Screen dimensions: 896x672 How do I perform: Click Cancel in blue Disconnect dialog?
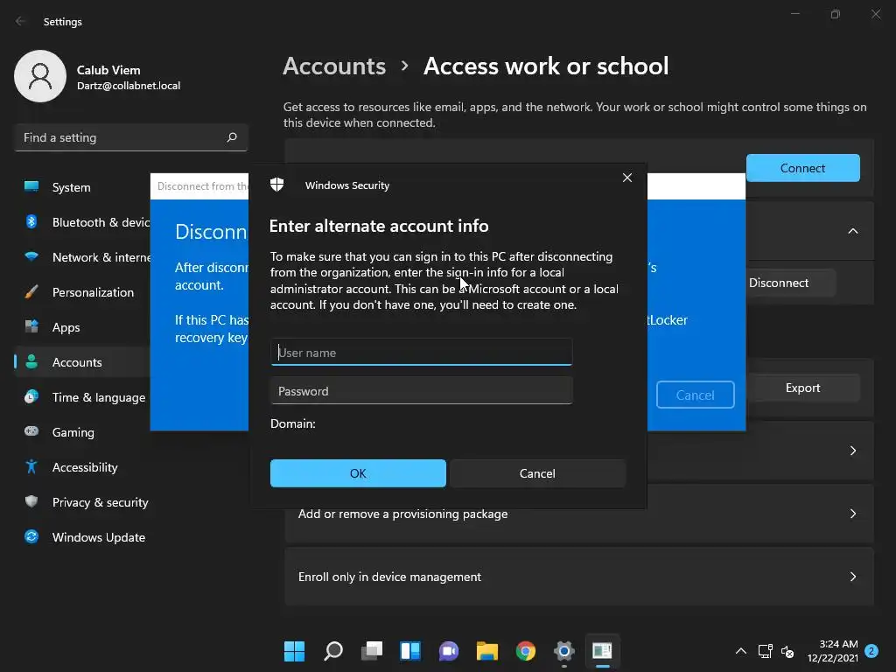coord(695,395)
